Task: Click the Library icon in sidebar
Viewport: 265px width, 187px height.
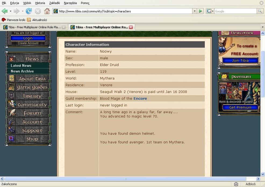Action: 12,96
